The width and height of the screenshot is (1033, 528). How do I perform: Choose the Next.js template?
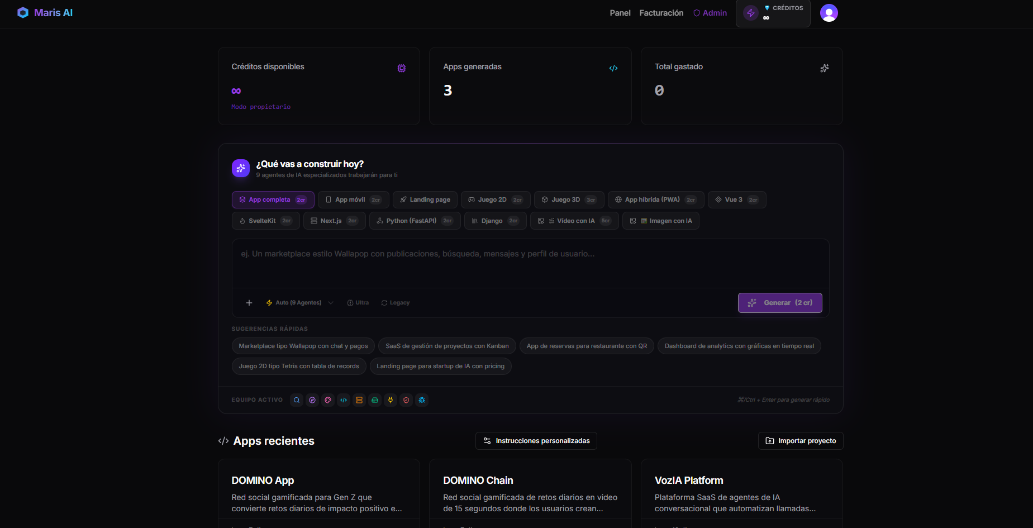(334, 221)
